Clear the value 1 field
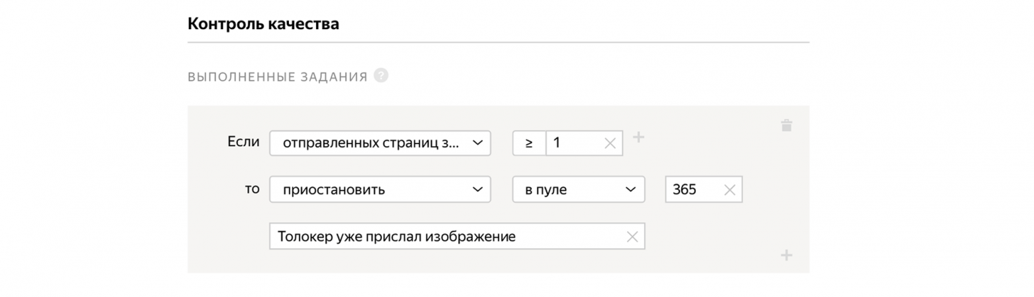Screen dimensions: 1034x297 coord(610,143)
